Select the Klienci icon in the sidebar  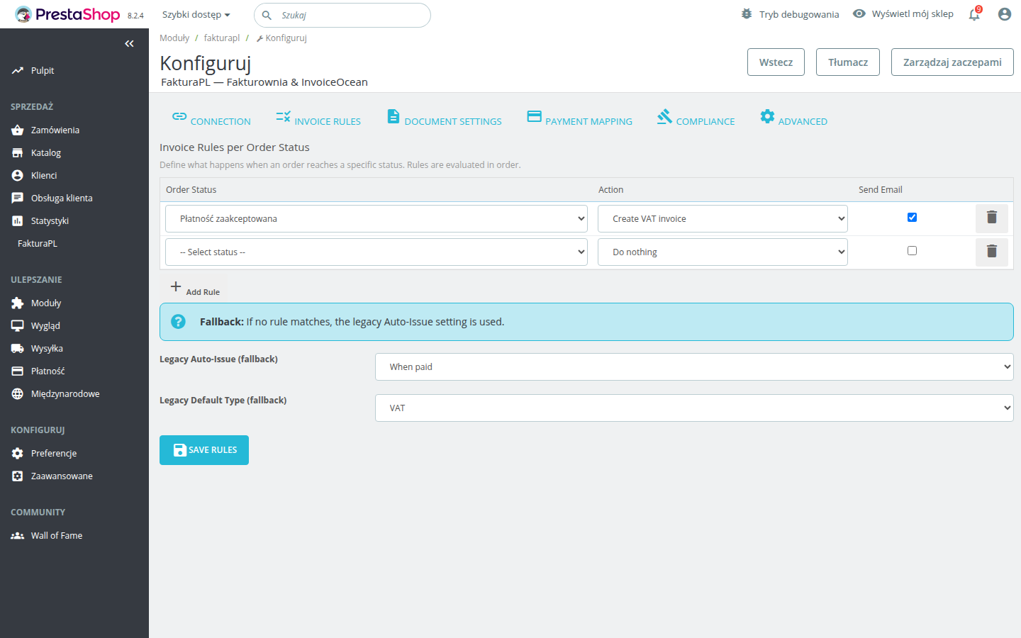pos(16,175)
